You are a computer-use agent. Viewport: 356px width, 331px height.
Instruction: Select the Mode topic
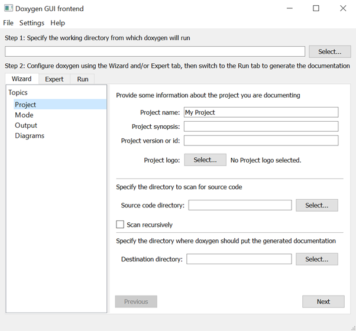(x=24, y=115)
